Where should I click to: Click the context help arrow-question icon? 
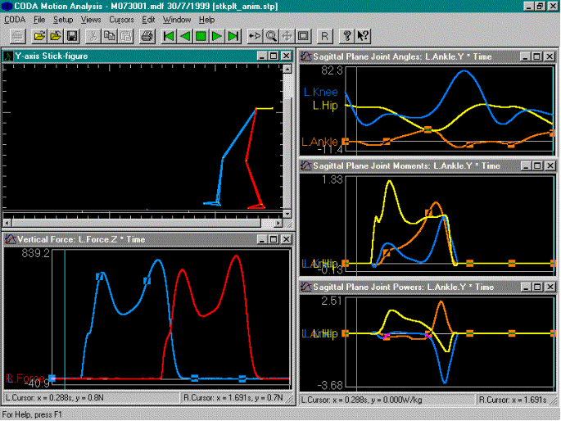pos(363,36)
